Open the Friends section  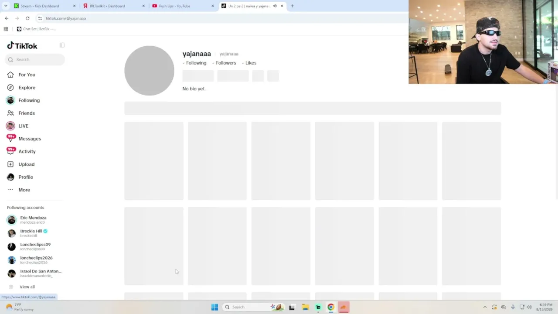coord(27,113)
